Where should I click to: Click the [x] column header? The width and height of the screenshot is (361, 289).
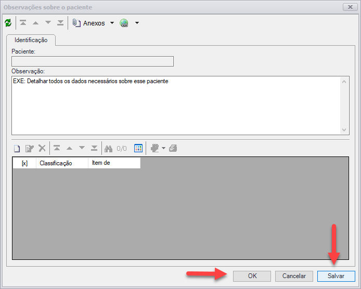[24, 163]
